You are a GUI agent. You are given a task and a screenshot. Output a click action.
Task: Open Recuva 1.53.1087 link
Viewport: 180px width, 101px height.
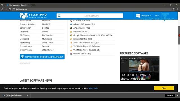pyautogui.click(x=81, y=32)
